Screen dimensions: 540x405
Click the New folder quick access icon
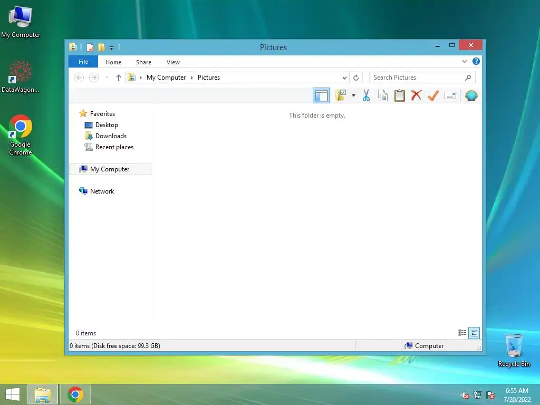pyautogui.click(x=101, y=47)
